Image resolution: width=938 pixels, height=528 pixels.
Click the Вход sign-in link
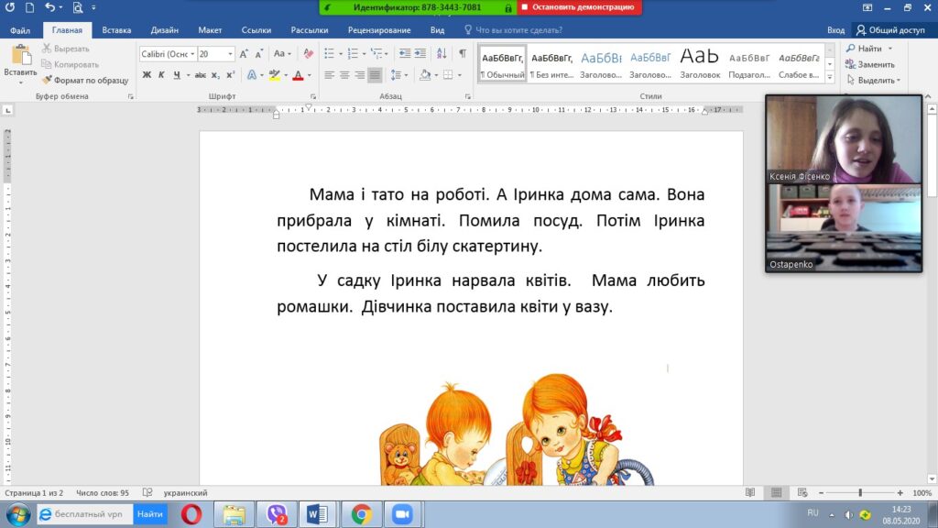point(835,30)
